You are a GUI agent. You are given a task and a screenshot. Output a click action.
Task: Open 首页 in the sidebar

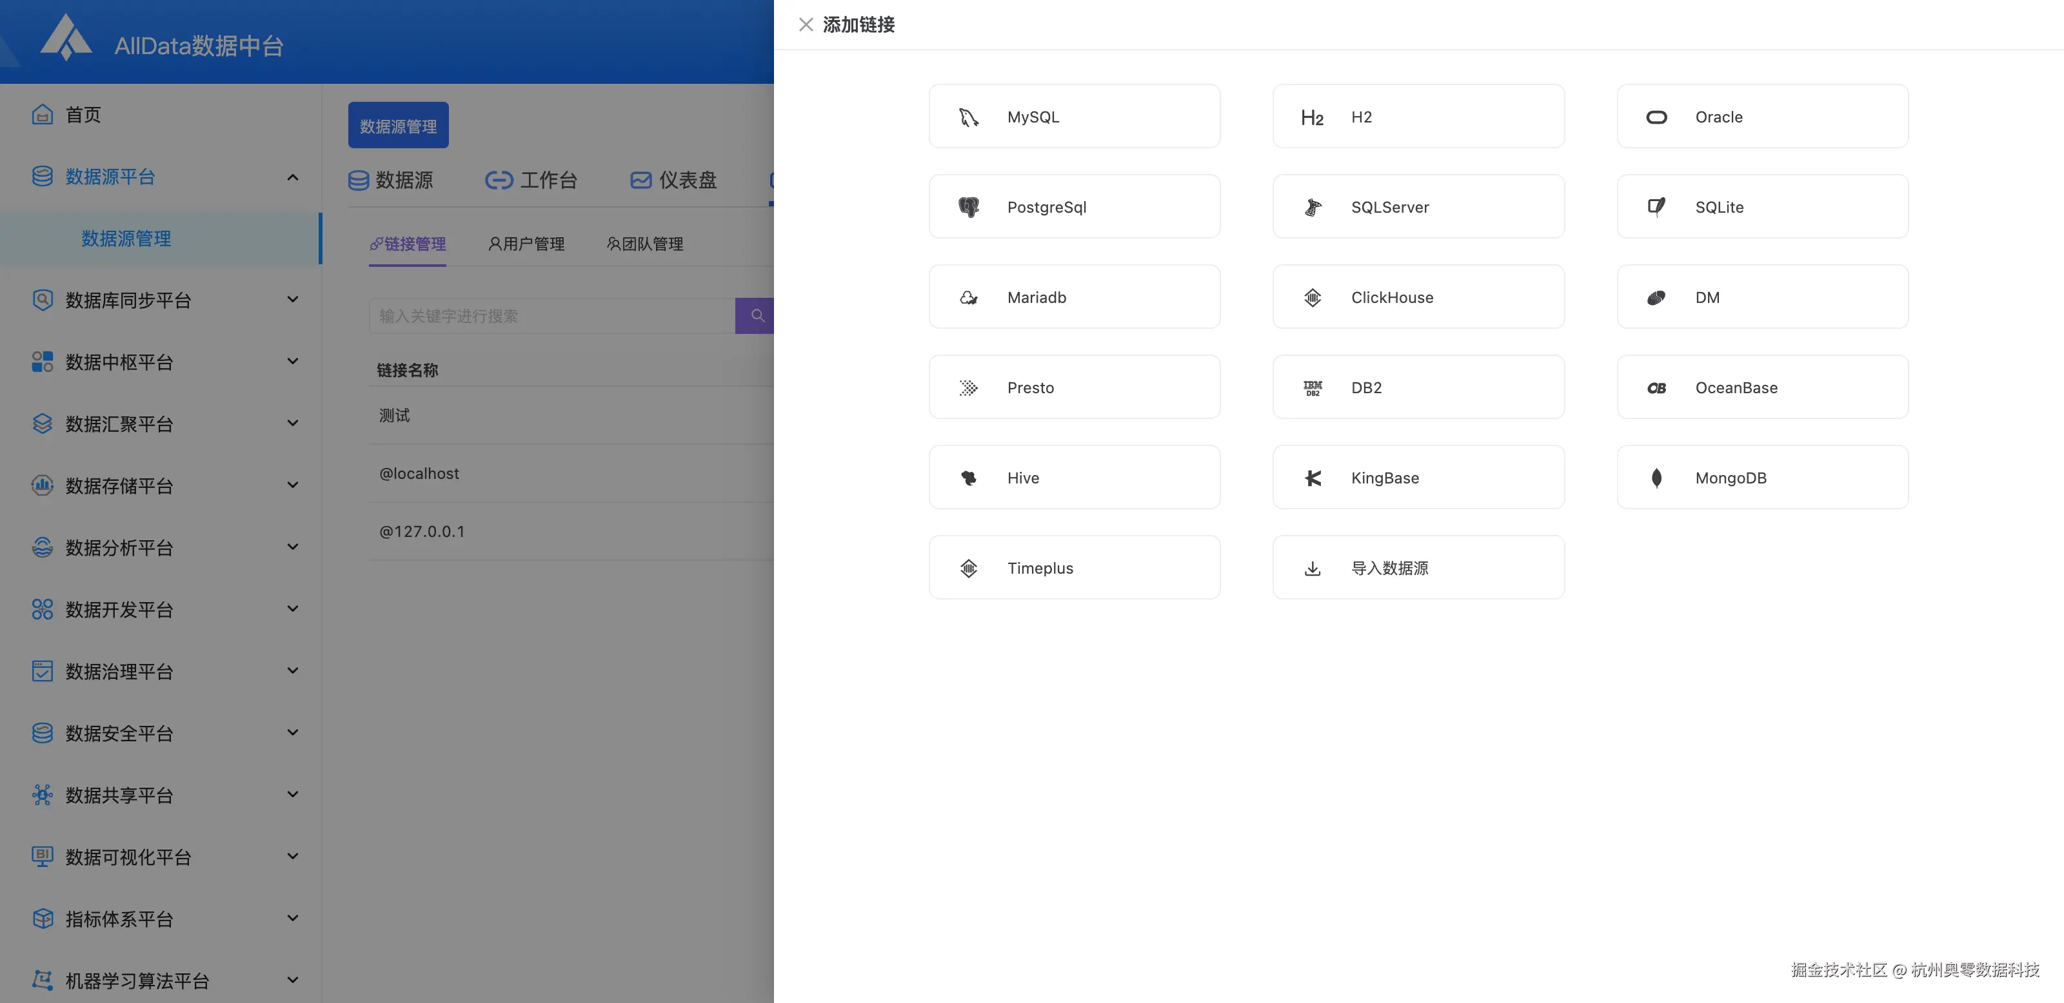[x=83, y=115]
